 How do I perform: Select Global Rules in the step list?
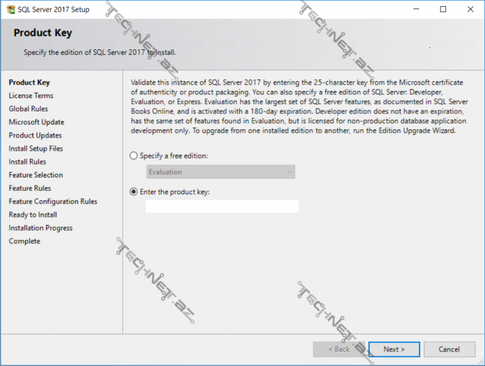point(28,109)
